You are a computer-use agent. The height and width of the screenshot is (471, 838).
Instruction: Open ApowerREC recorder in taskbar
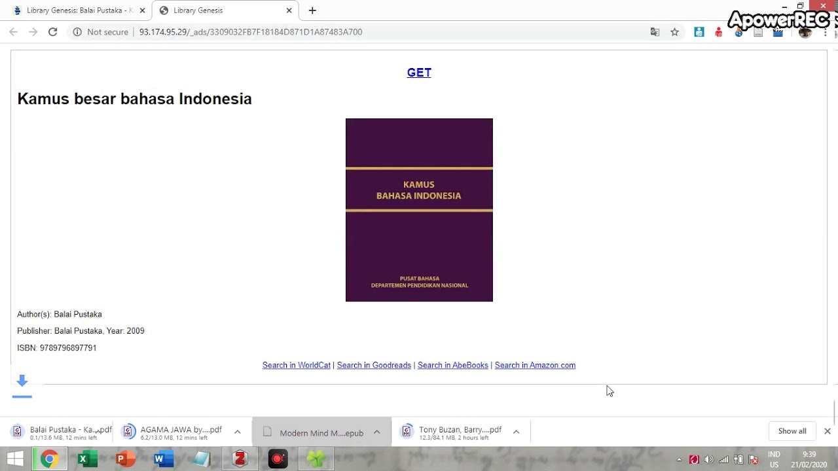(278, 459)
